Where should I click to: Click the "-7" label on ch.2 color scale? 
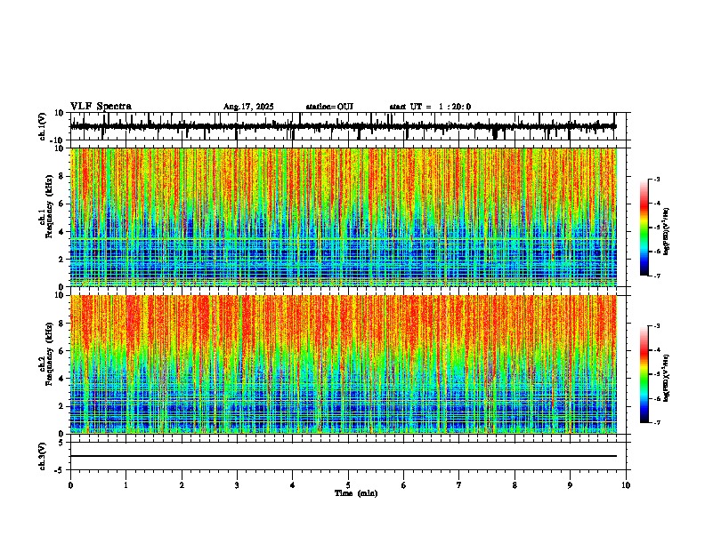pos(655,422)
